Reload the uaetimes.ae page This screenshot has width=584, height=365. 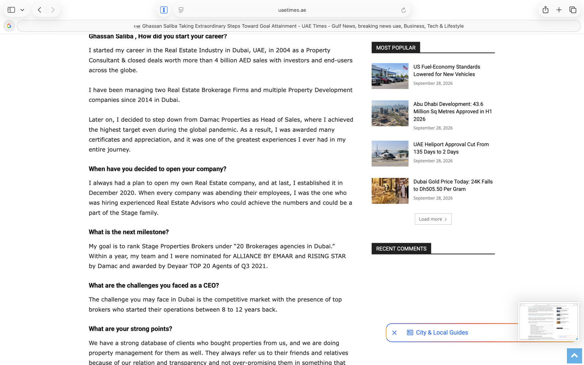coord(403,10)
